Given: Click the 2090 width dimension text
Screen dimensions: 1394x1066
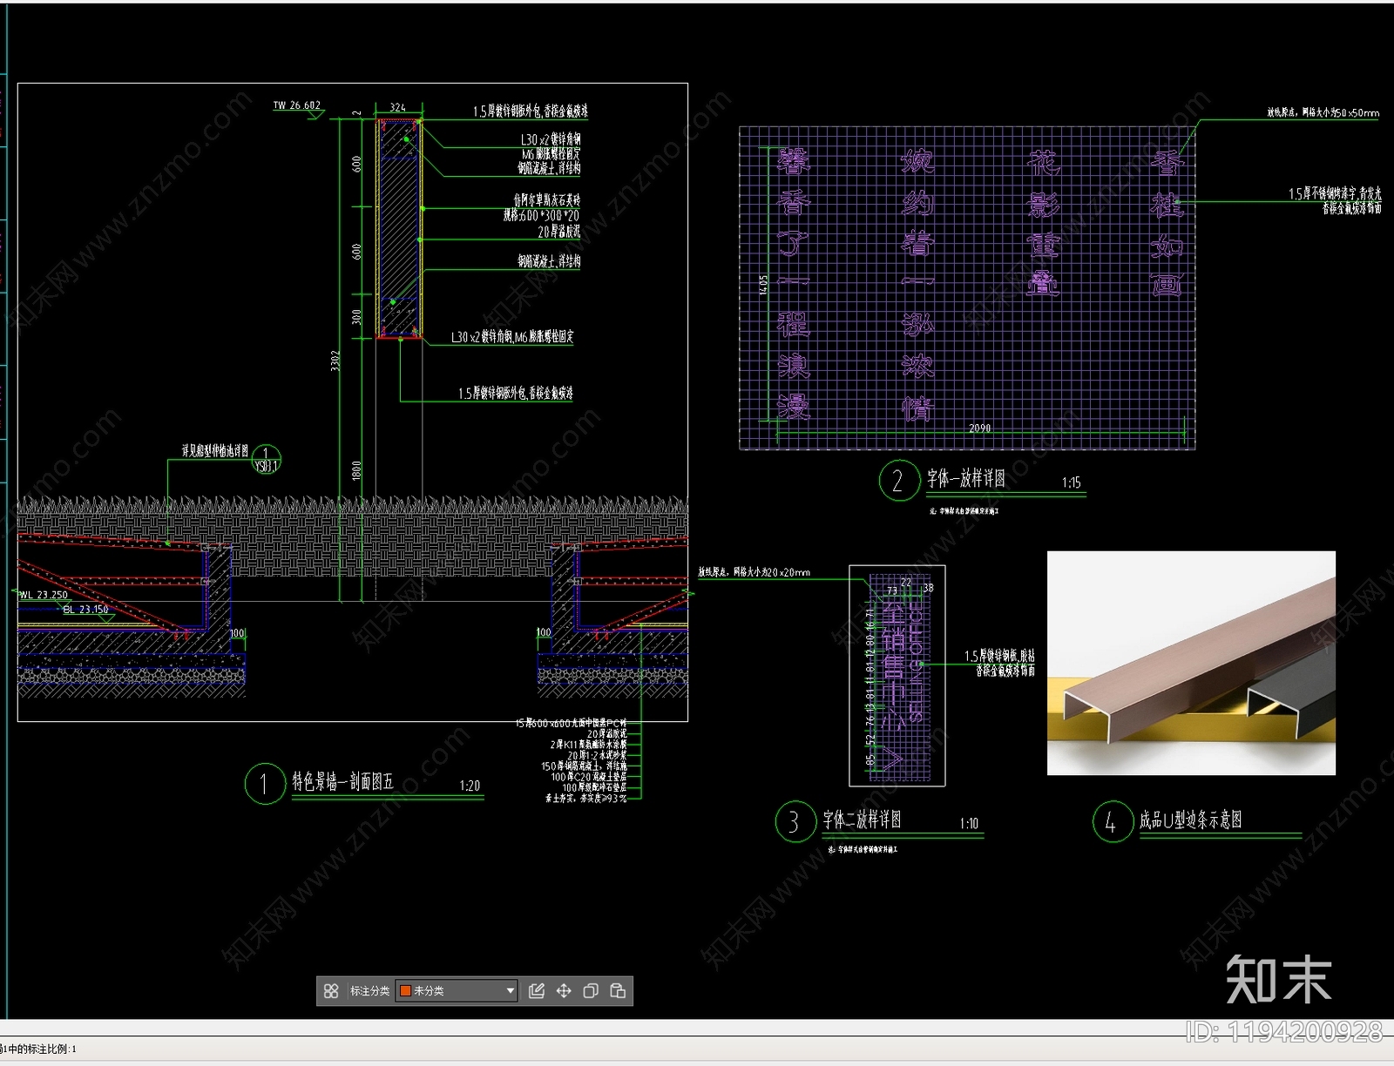Looking at the screenshot, I should tap(979, 428).
